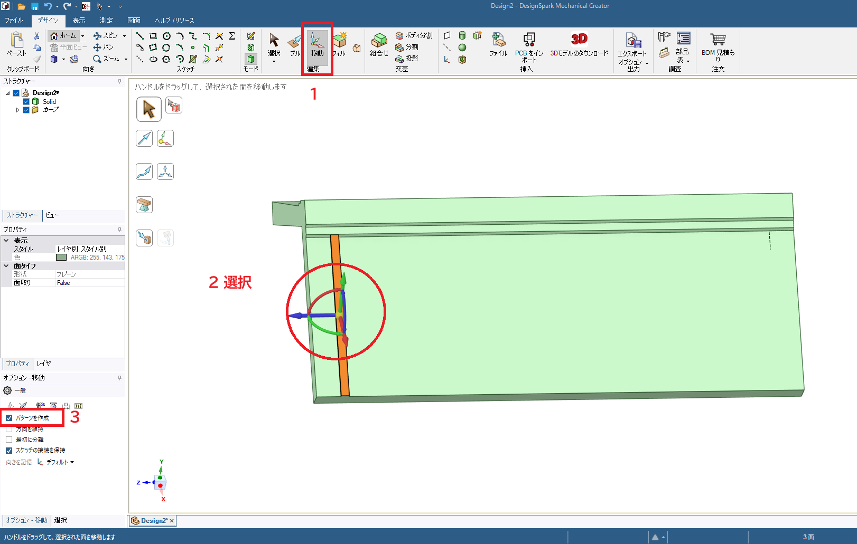Viewport: 857px width, 544px height.
Task: Click the ファイル menu button
Action: click(14, 21)
